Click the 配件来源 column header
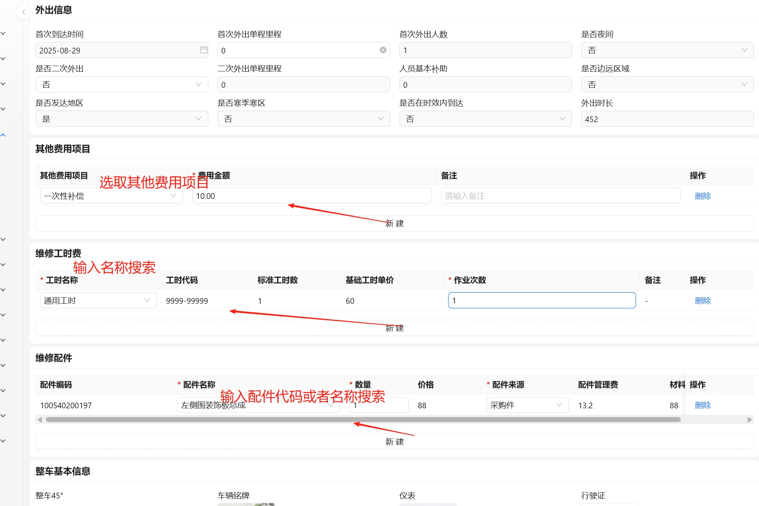The height and width of the screenshot is (506, 759). [x=508, y=384]
